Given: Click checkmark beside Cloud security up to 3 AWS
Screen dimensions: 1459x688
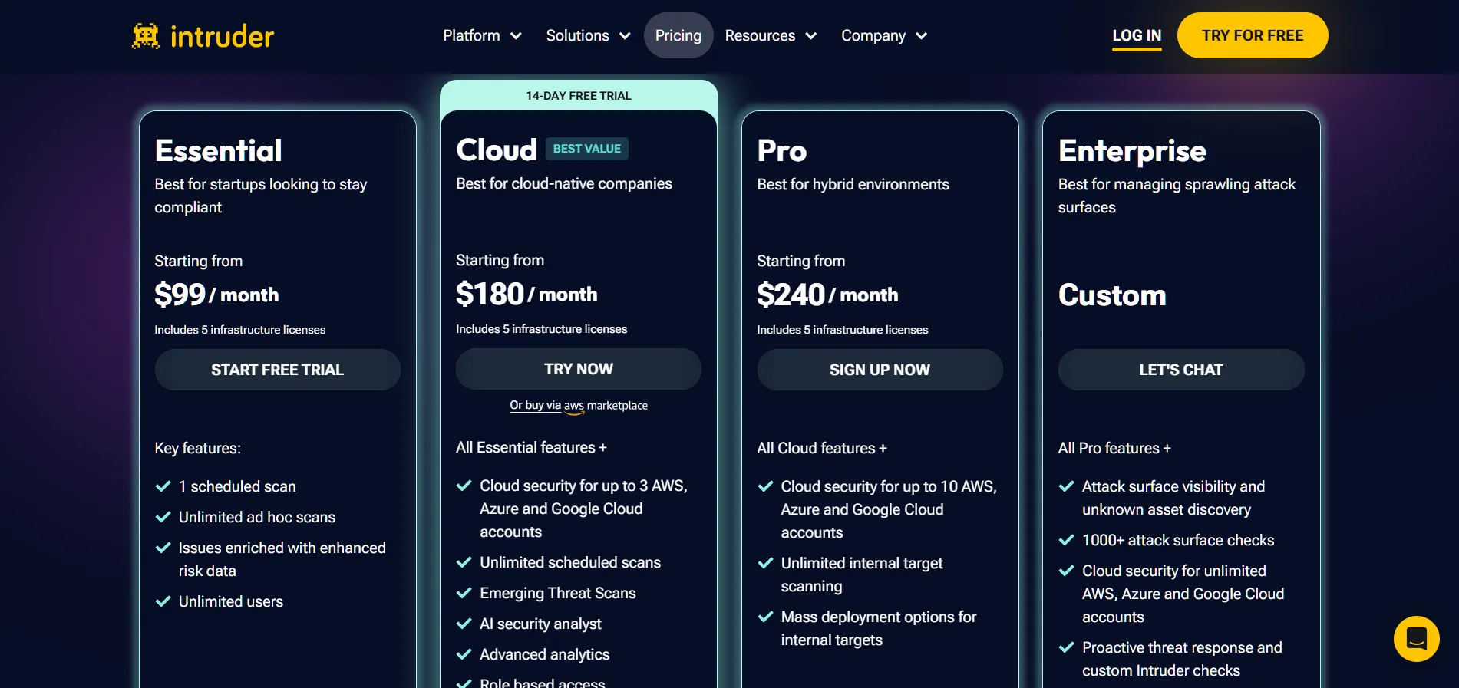Looking at the screenshot, I should pyautogui.click(x=464, y=486).
